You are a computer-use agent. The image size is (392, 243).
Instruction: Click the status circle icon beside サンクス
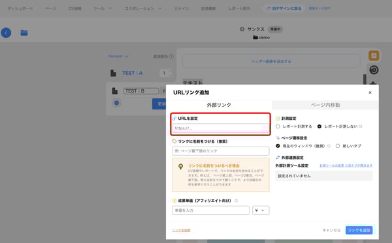[x=242, y=29]
